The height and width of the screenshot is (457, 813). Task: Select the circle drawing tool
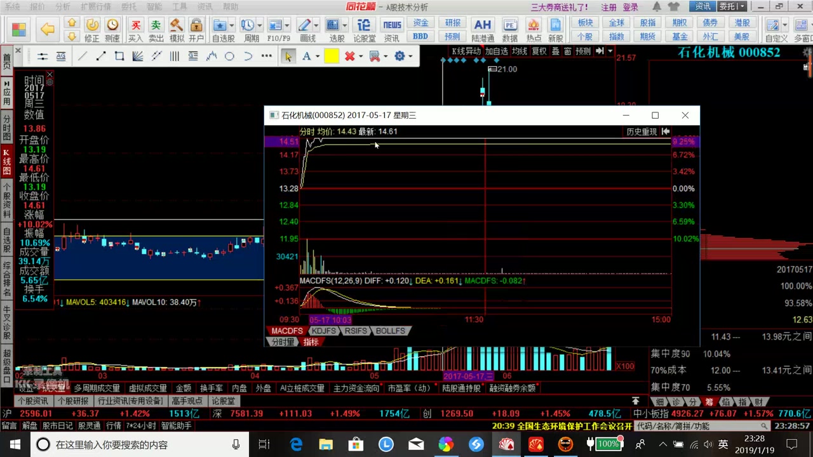pyautogui.click(x=229, y=56)
